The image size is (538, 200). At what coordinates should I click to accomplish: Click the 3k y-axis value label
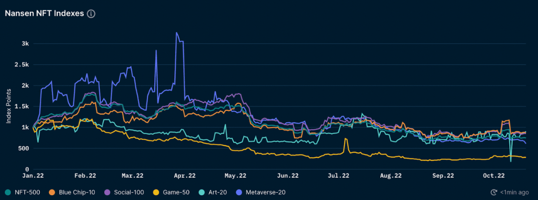pos(25,44)
